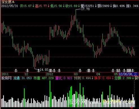Image resolution: width=139 pixels, height=109 pixels.
Task: Open the anchor marker just left of 04 label
Action: point(93,70)
